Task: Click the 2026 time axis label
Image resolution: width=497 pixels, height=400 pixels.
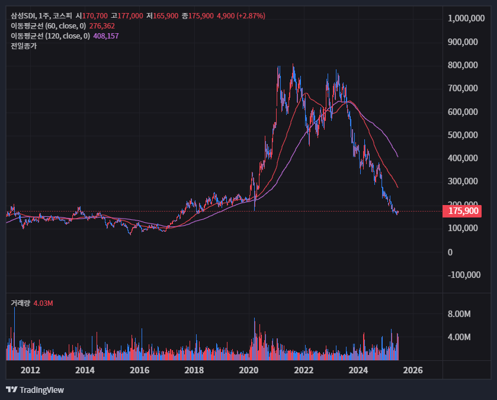Action: pos(413,370)
